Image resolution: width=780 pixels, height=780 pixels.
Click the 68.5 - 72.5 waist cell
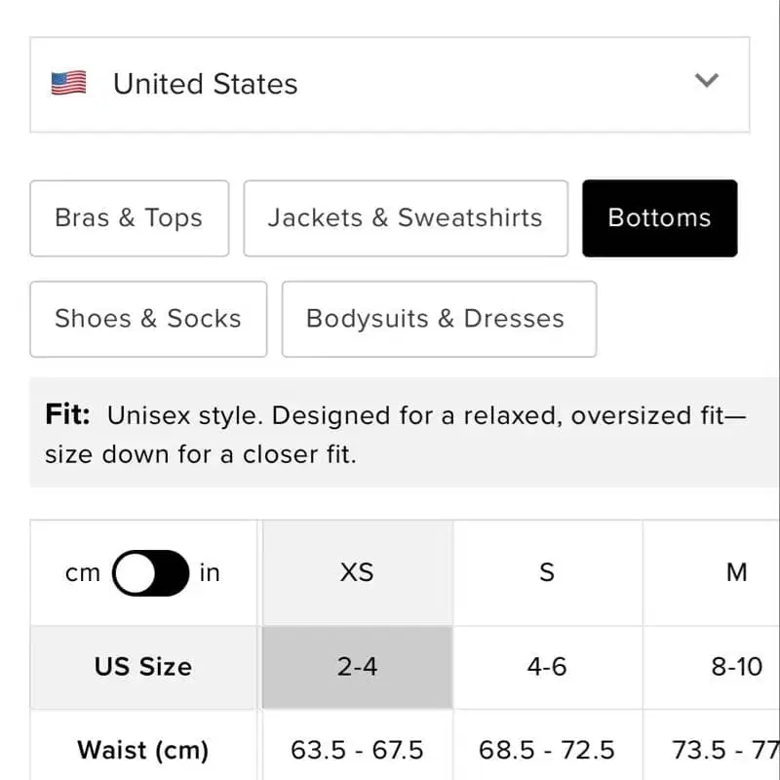(547, 745)
